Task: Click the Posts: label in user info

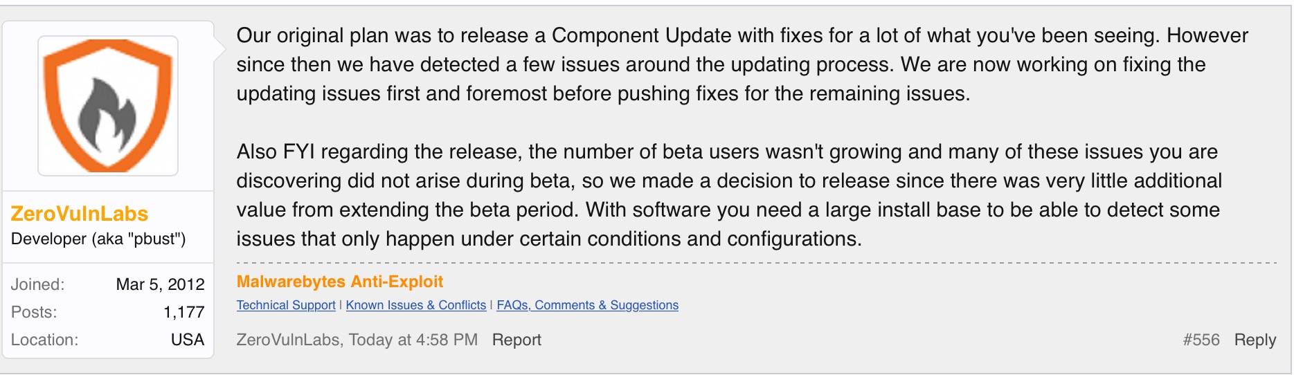Action: 34,312
